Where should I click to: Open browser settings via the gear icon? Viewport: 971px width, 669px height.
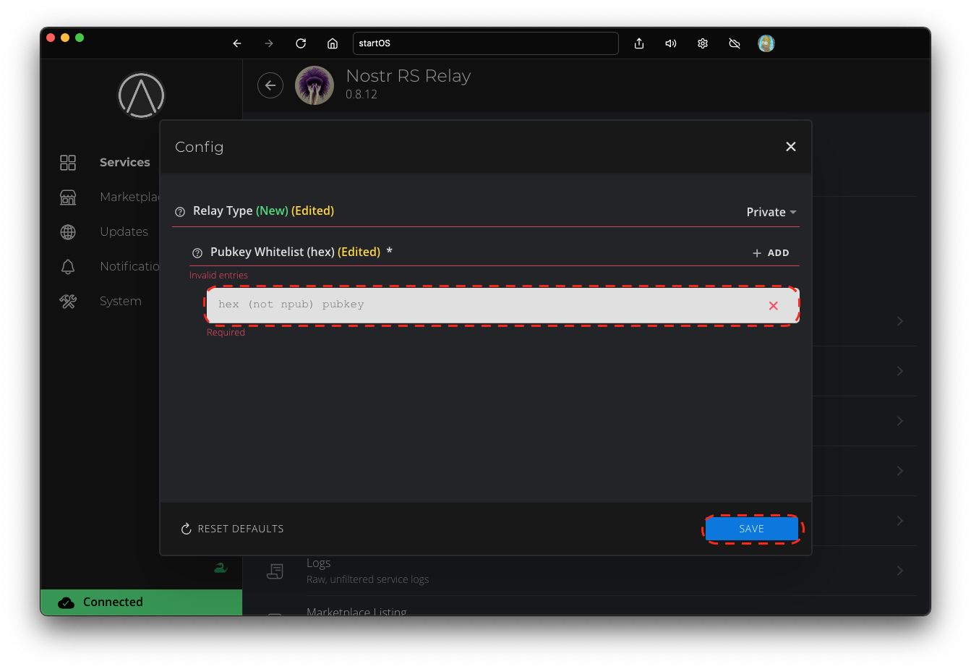click(702, 43)
